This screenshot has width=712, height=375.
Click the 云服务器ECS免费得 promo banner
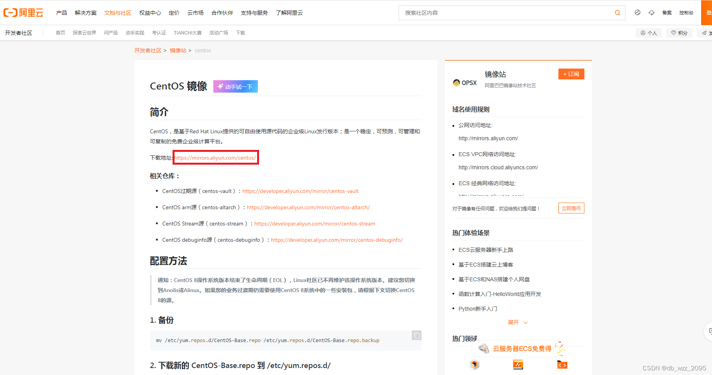[x=518, y=349]
